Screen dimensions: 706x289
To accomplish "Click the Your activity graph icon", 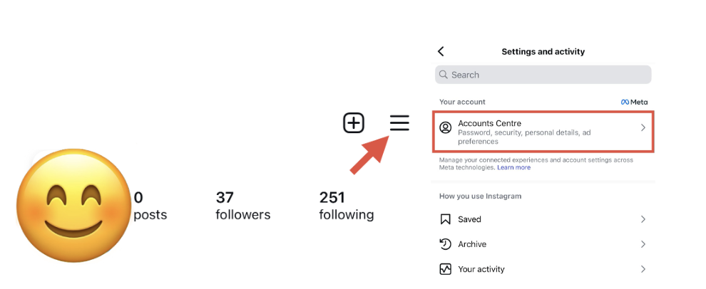I will point(446,269).
